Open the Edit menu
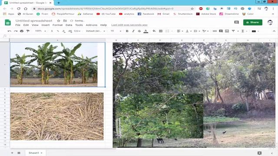This screenshot has width=278, height=156. pyautogui.click(x=26, y=25)
